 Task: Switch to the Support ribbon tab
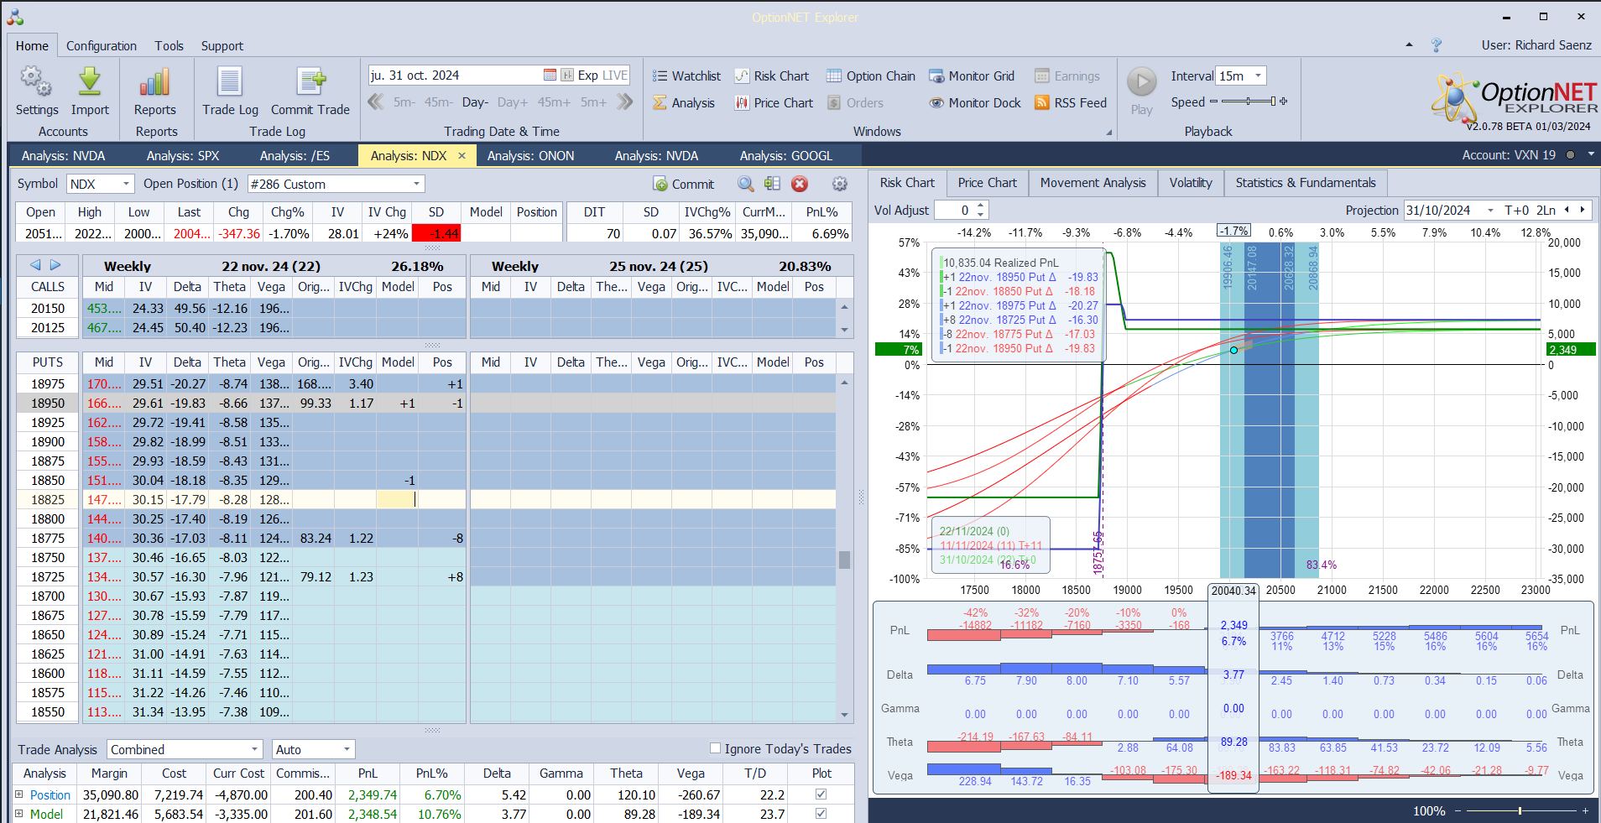[222, 46]
